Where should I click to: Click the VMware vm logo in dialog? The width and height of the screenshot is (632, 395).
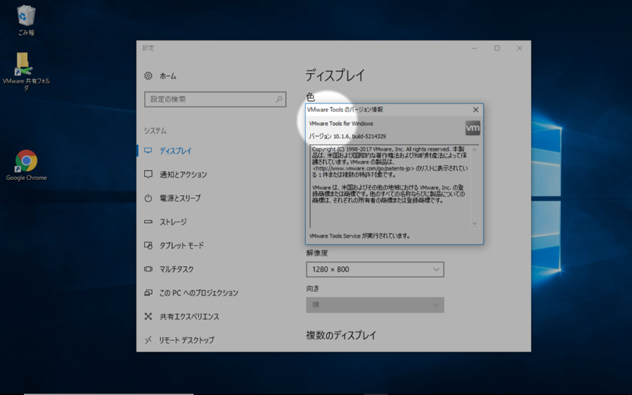(473, 128)
